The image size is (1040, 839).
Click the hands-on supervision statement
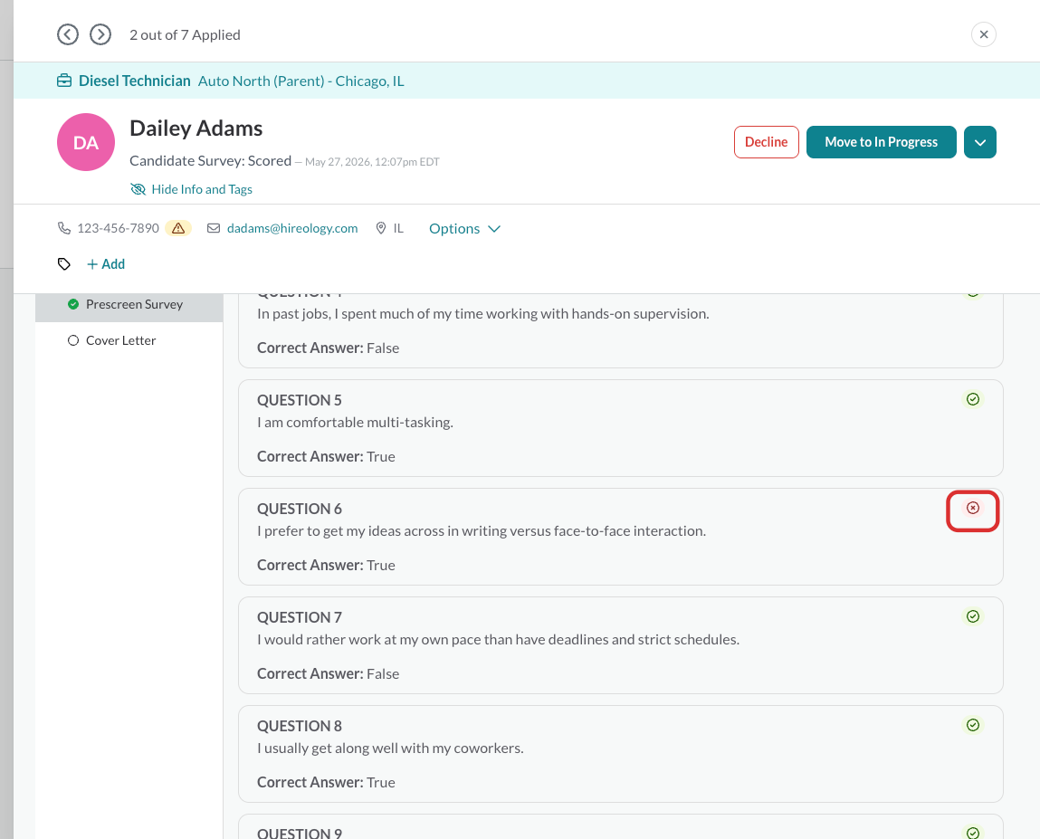[x=483, y=314]
